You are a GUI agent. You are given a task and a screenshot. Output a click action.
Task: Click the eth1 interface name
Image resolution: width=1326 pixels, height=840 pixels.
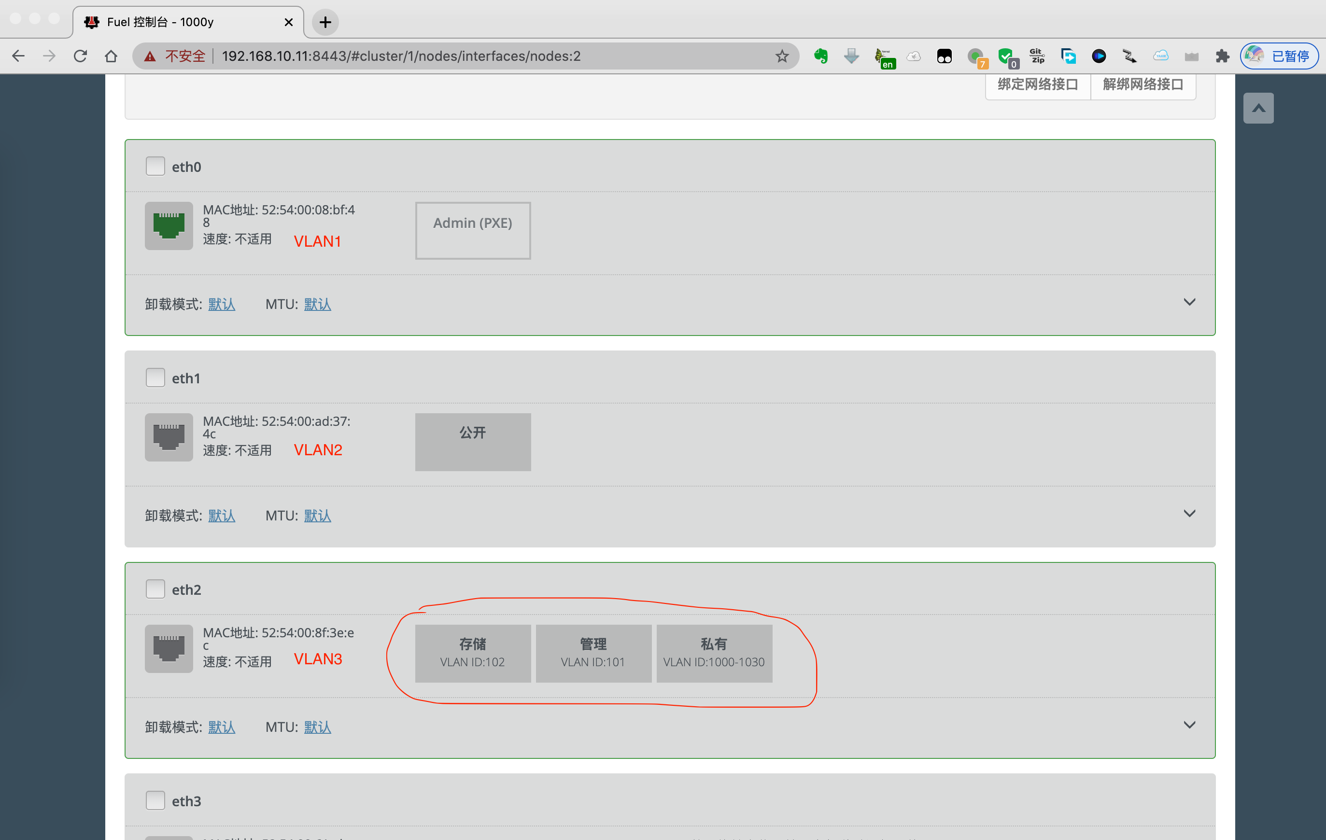(185, 378)
